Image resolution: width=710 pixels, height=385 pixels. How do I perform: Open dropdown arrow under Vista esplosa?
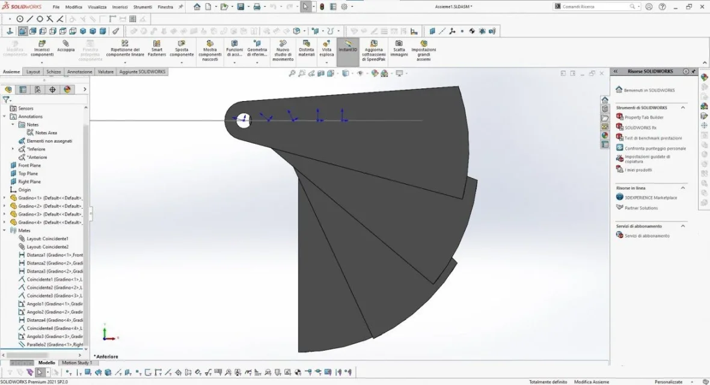326,63
